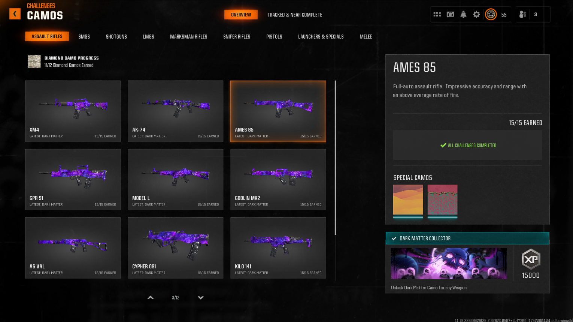
Task: Click the prestige rank 55 emblem
Action: pyautogui.click(x=491, y=15)
